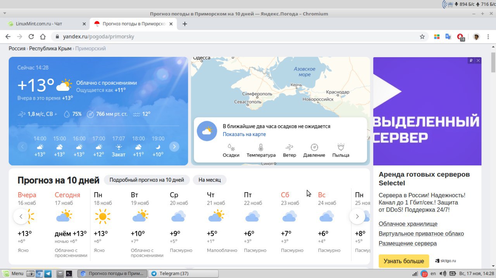Advance the 10-day forecast to later days
This screenshot has width=496, height=278.
coord(357,217)
